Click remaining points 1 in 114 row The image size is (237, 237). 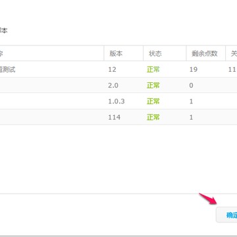pos(191,117)
